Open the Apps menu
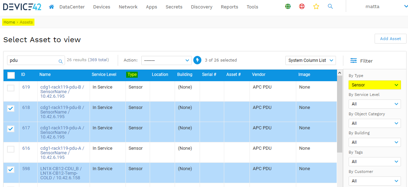 (151, 7)
